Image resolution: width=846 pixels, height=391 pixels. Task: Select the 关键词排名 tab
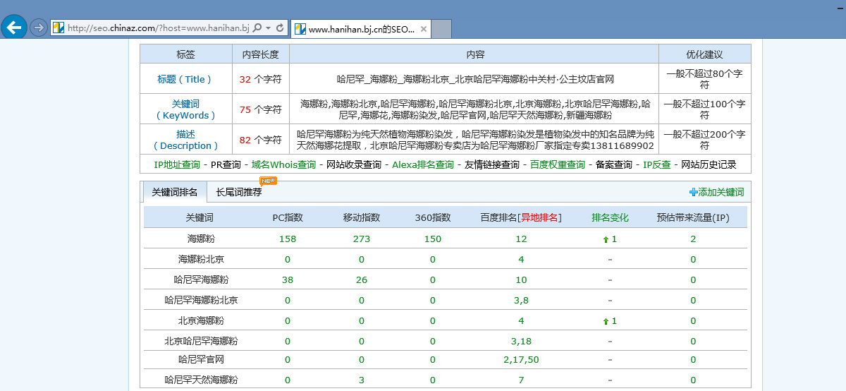coord(175,192)
